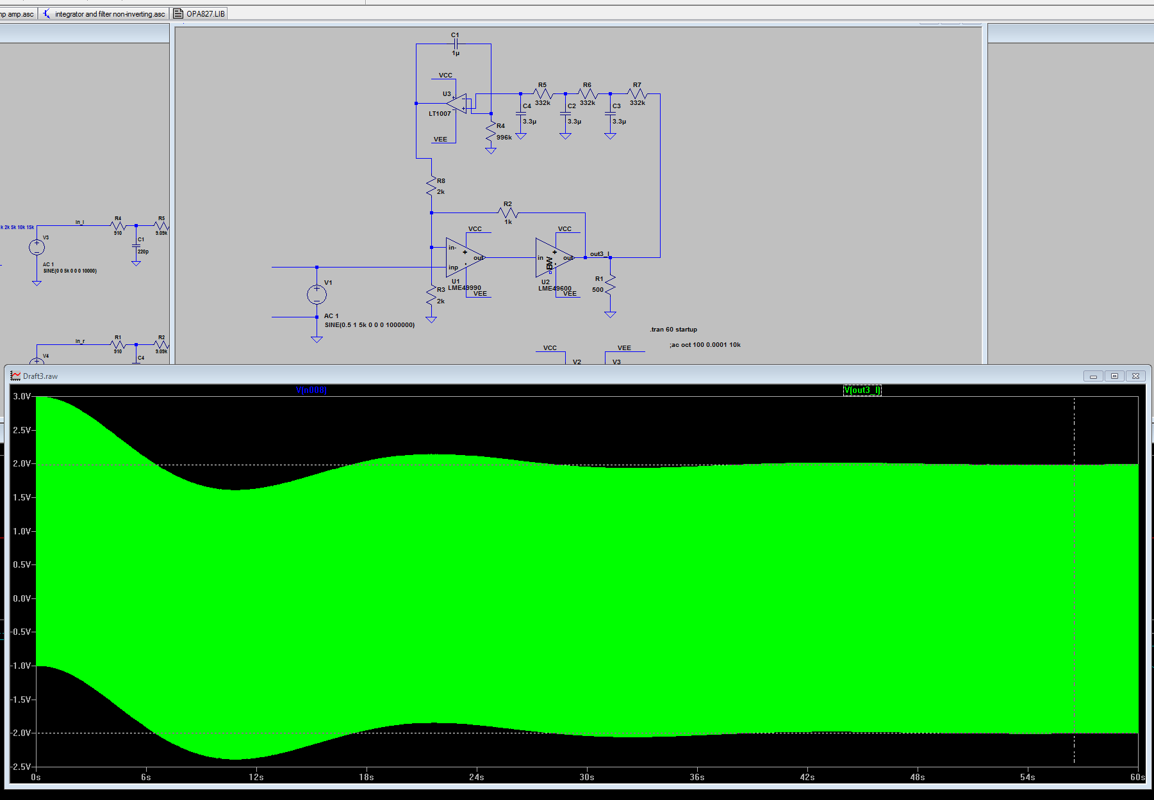Select the .tran 60 startup directive
This screenshot has height=800, width=1154.
(673, 330)
